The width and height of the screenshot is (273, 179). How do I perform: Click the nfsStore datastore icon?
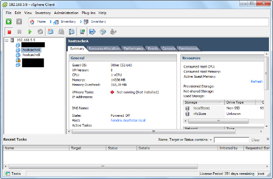pyautogui.click(x=187, y=114)
